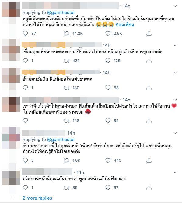Retweet the tweet with 14.2K retweets
Screen dimensions: 182x203
(66, 34)
